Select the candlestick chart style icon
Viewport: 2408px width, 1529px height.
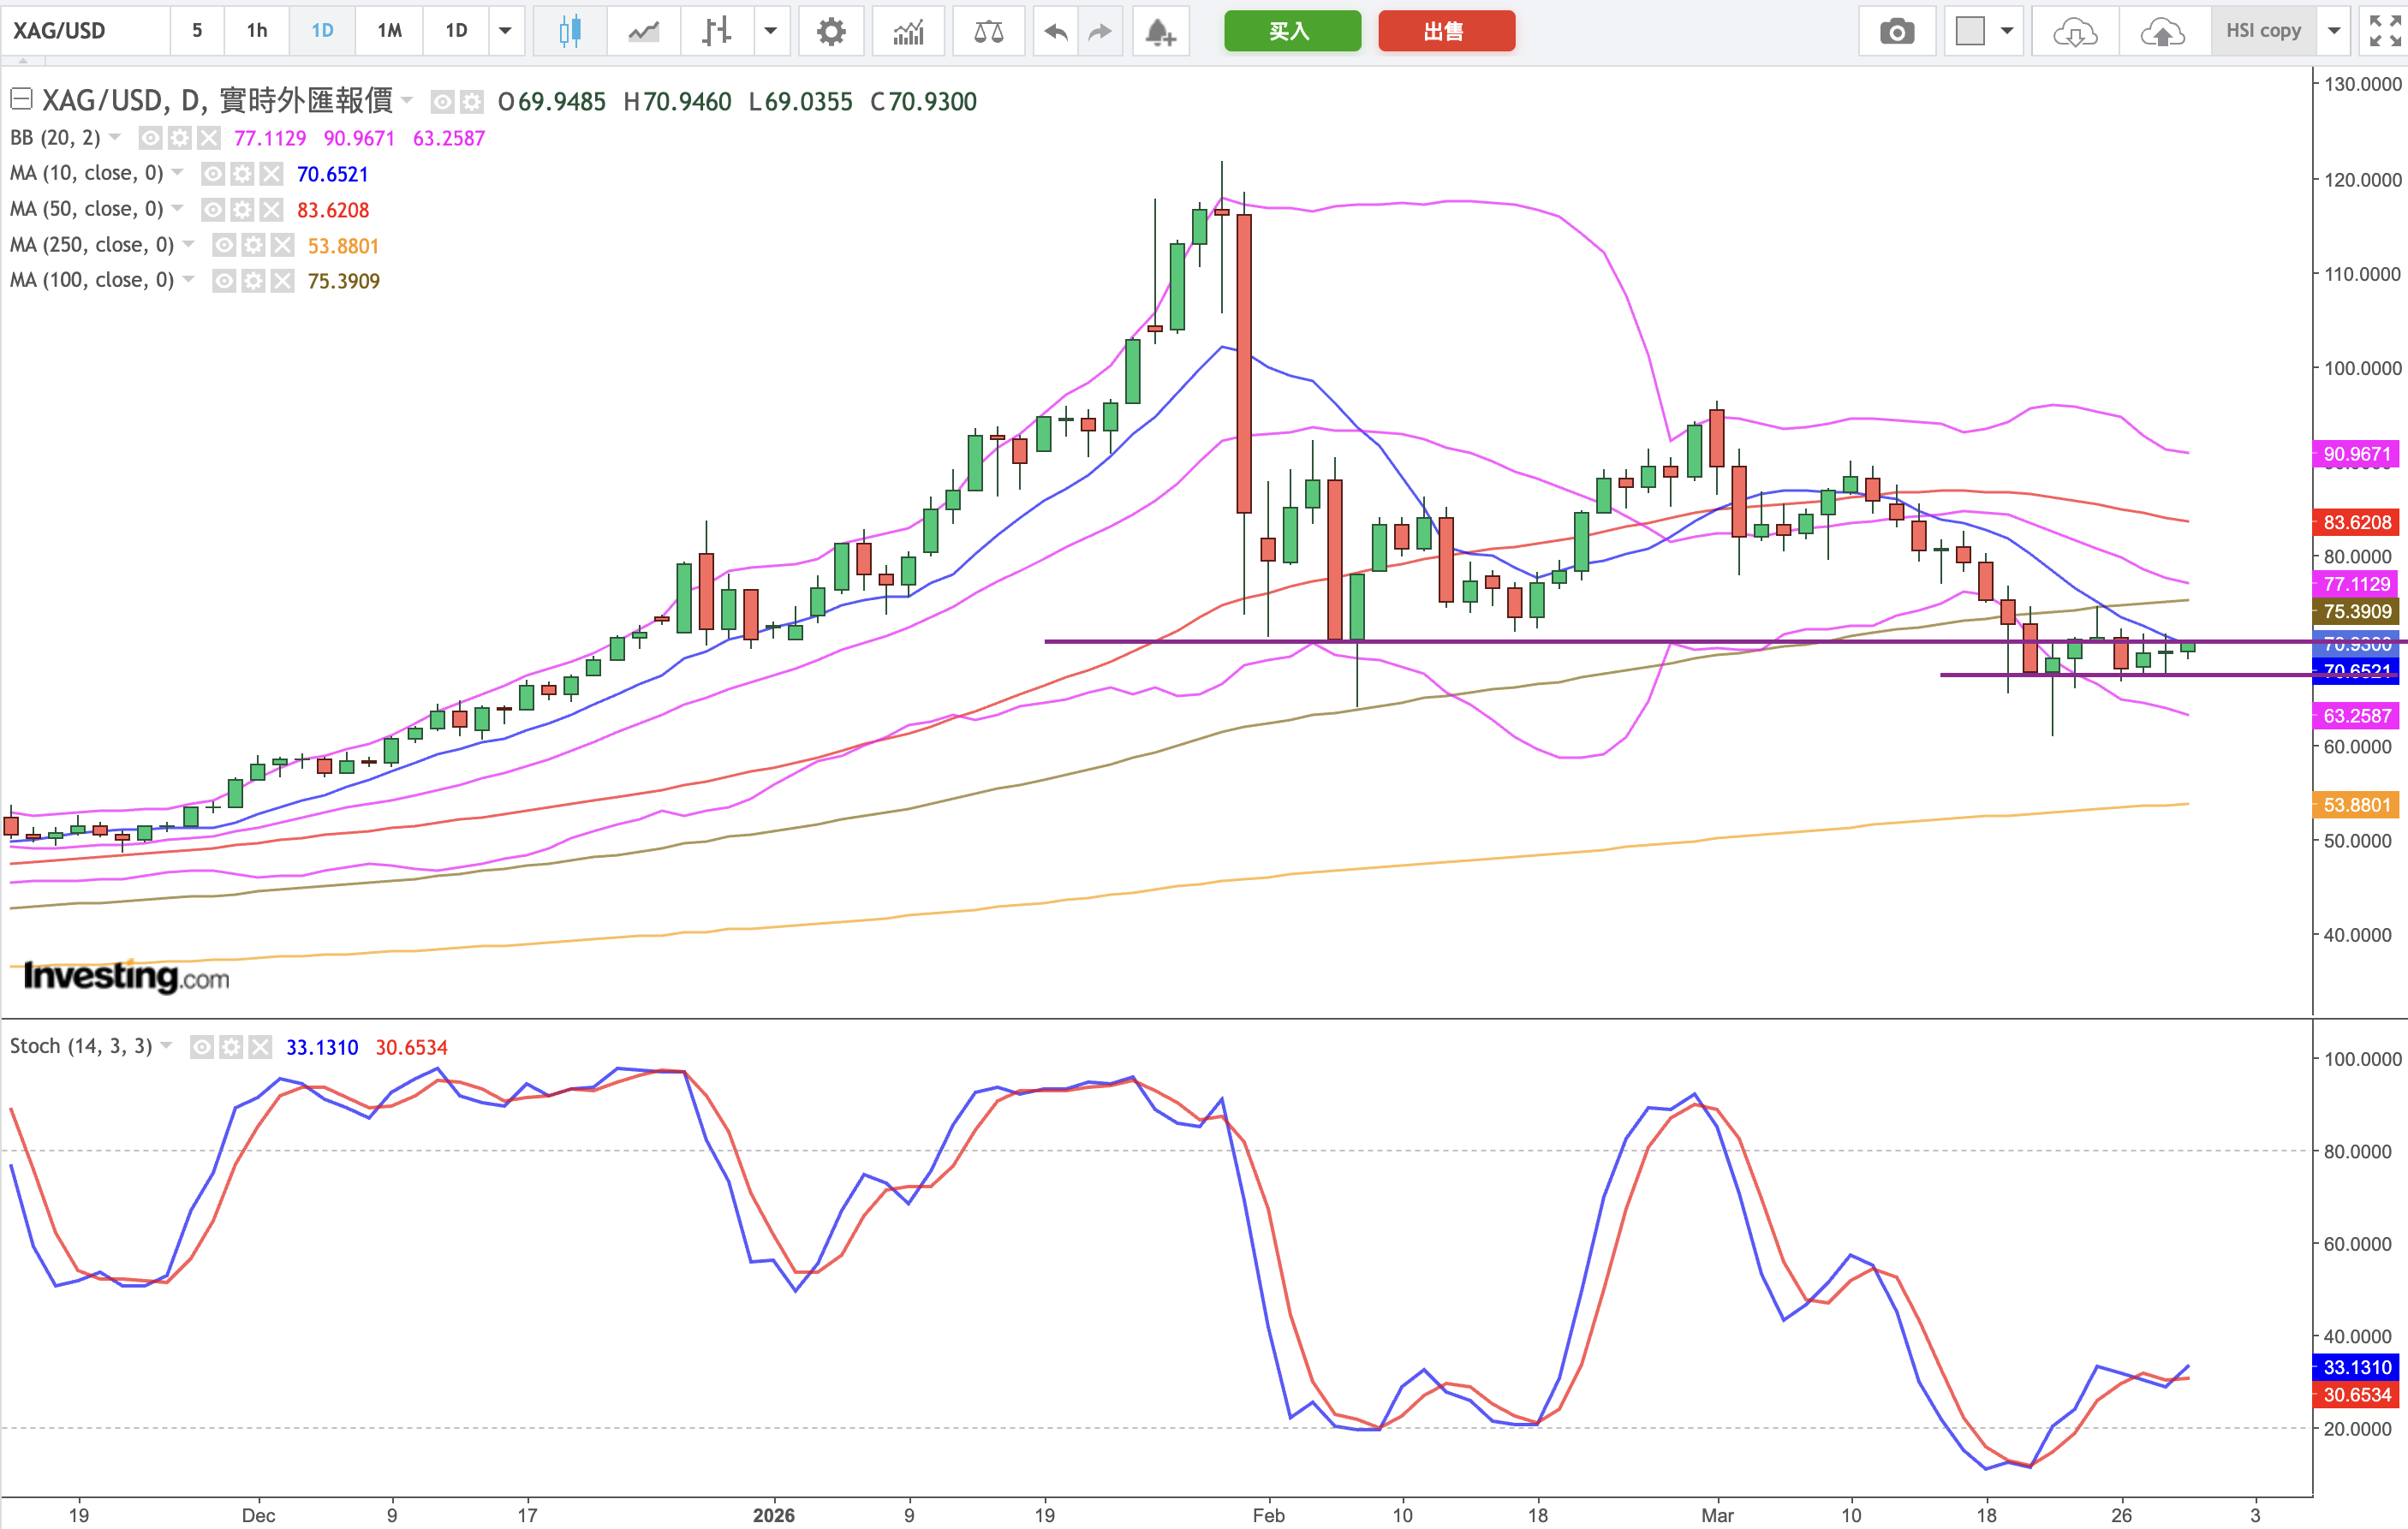pyautogui.click(x=569, y=31)
